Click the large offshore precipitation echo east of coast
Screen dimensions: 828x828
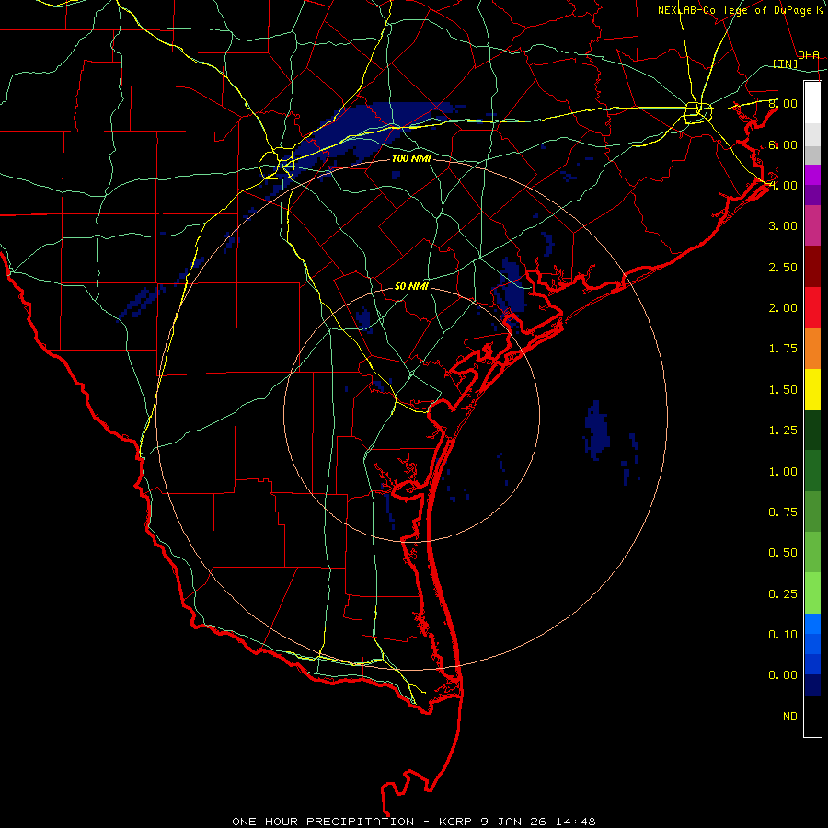tap(597, 431)
